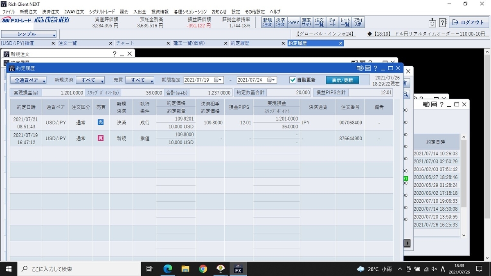Click the 表示/更新 button
This screenshot has width=491, height=276.
[342, 80]
